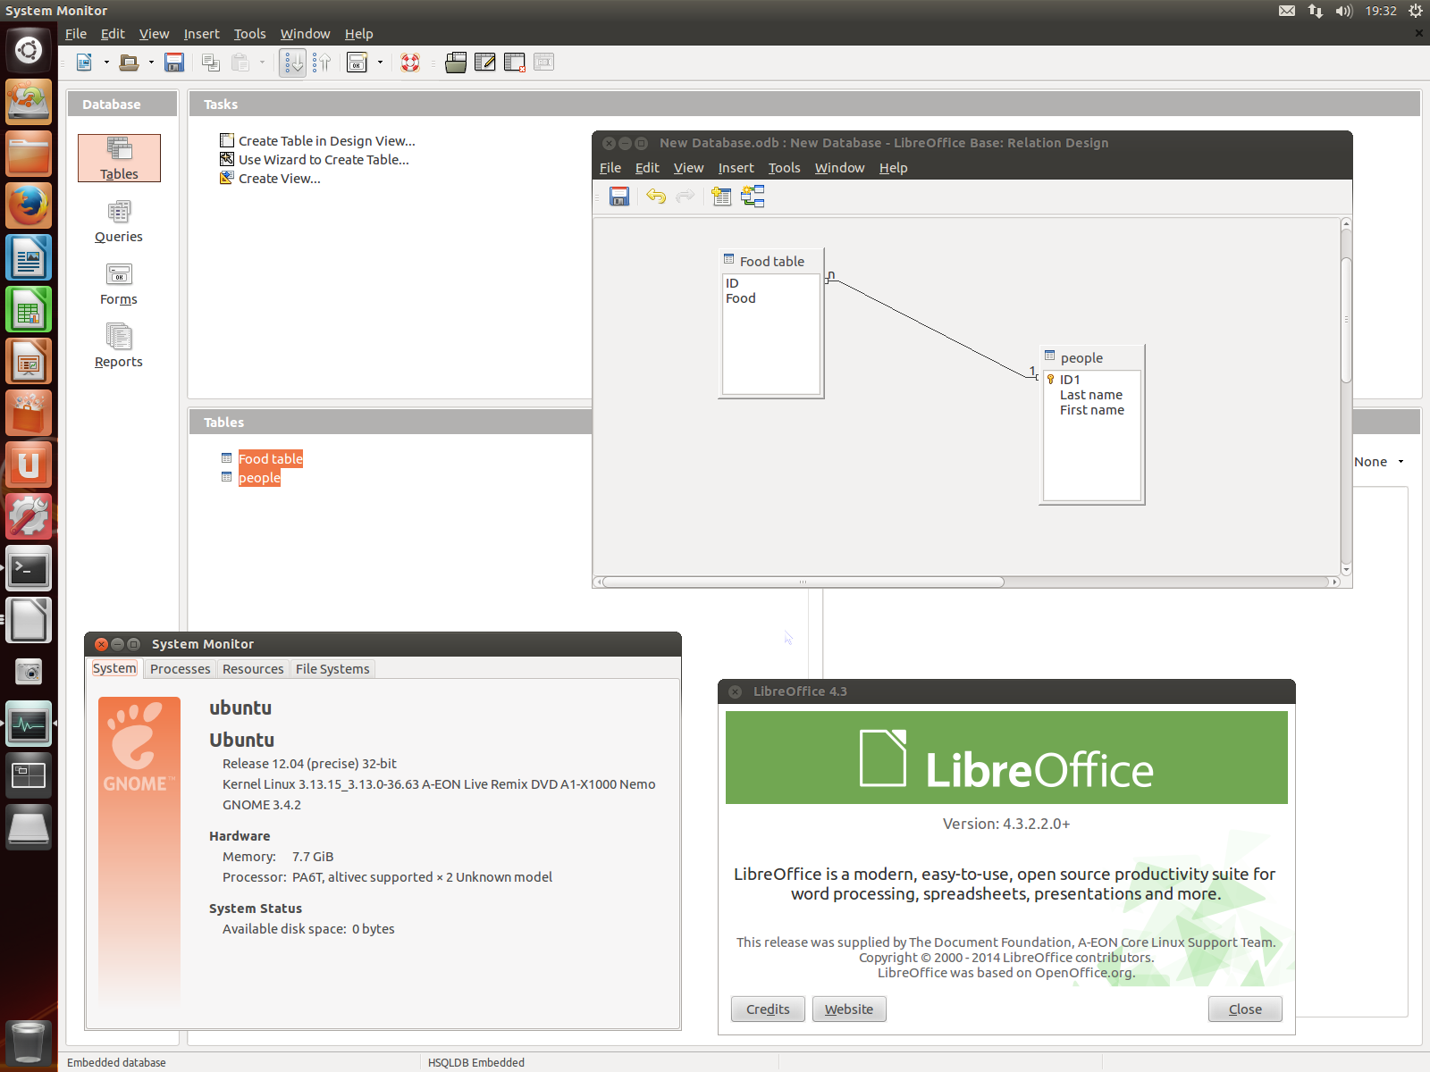The image size is (1430, 1072).
Task: Expand the New document dropdown arrow
Action: tap(106, 63)
